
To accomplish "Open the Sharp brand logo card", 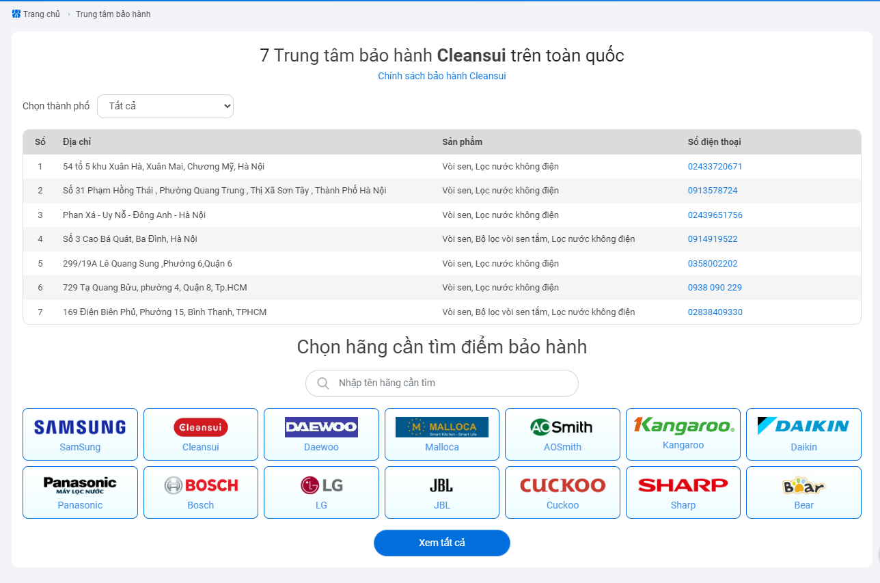I will (683, 493).
